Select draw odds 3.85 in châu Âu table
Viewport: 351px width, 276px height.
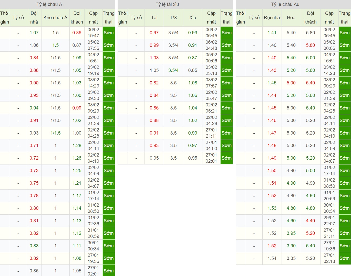click(291, 258)
